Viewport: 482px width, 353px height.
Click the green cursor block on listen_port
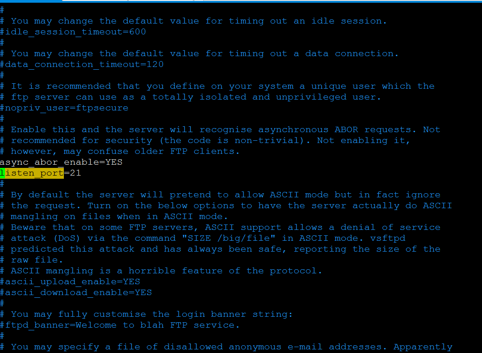tap(3, 173)
